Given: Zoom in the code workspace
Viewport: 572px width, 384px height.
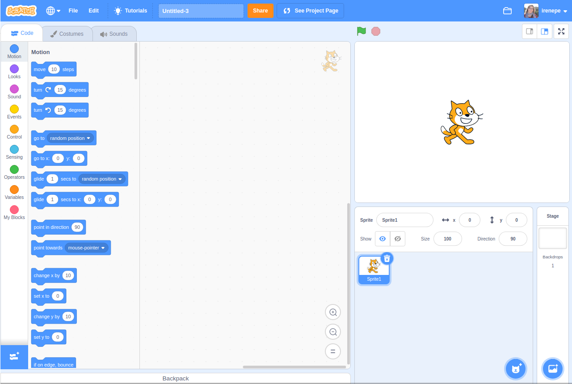Looking at the screenshot, I should coord(333,312).
